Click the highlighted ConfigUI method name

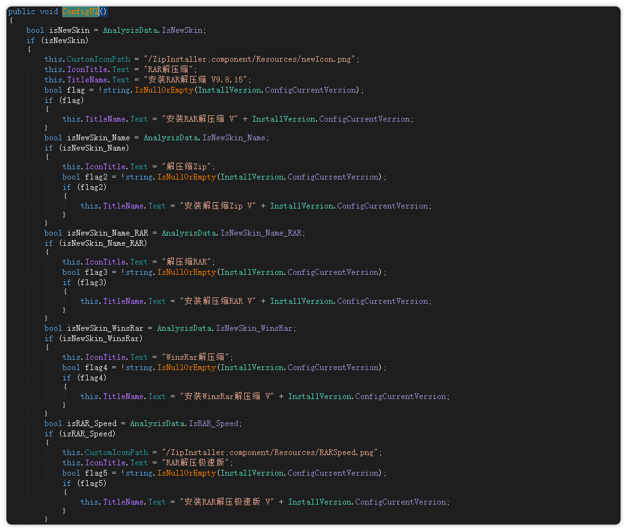coord(80,12)
